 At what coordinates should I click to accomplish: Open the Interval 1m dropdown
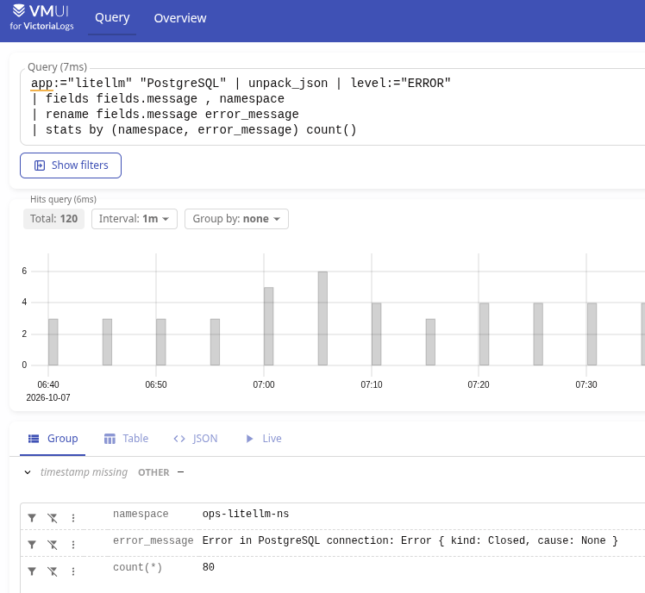point(135,219)
